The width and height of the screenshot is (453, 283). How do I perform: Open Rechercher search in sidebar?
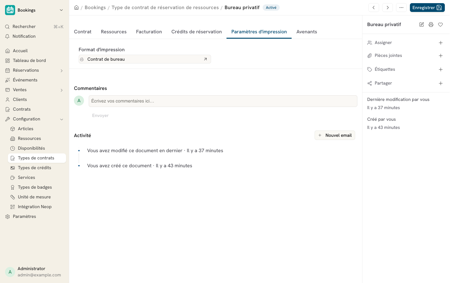coord(34,27)
